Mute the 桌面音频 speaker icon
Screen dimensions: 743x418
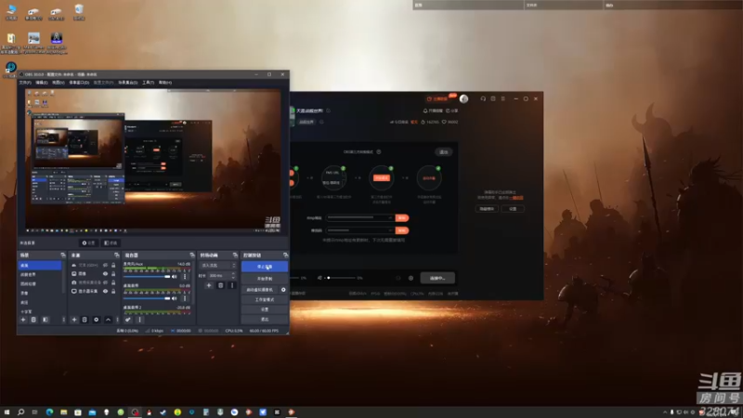click(175, 298)
